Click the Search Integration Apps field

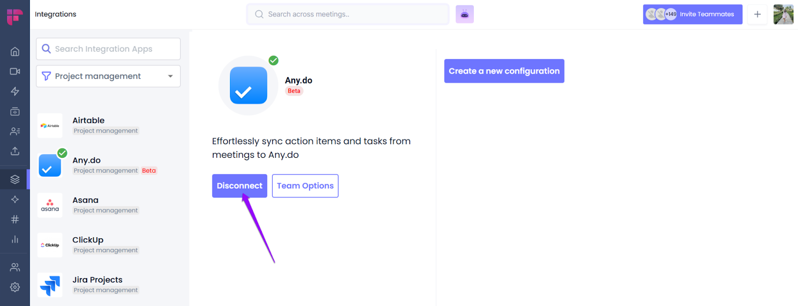click(108, 49)
